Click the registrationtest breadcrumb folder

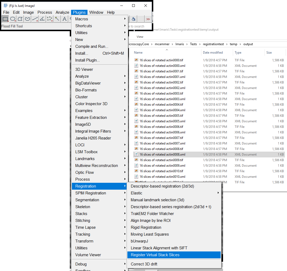(213, 44)
